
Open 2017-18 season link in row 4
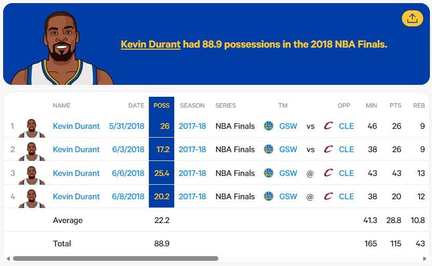pos(192,197)
